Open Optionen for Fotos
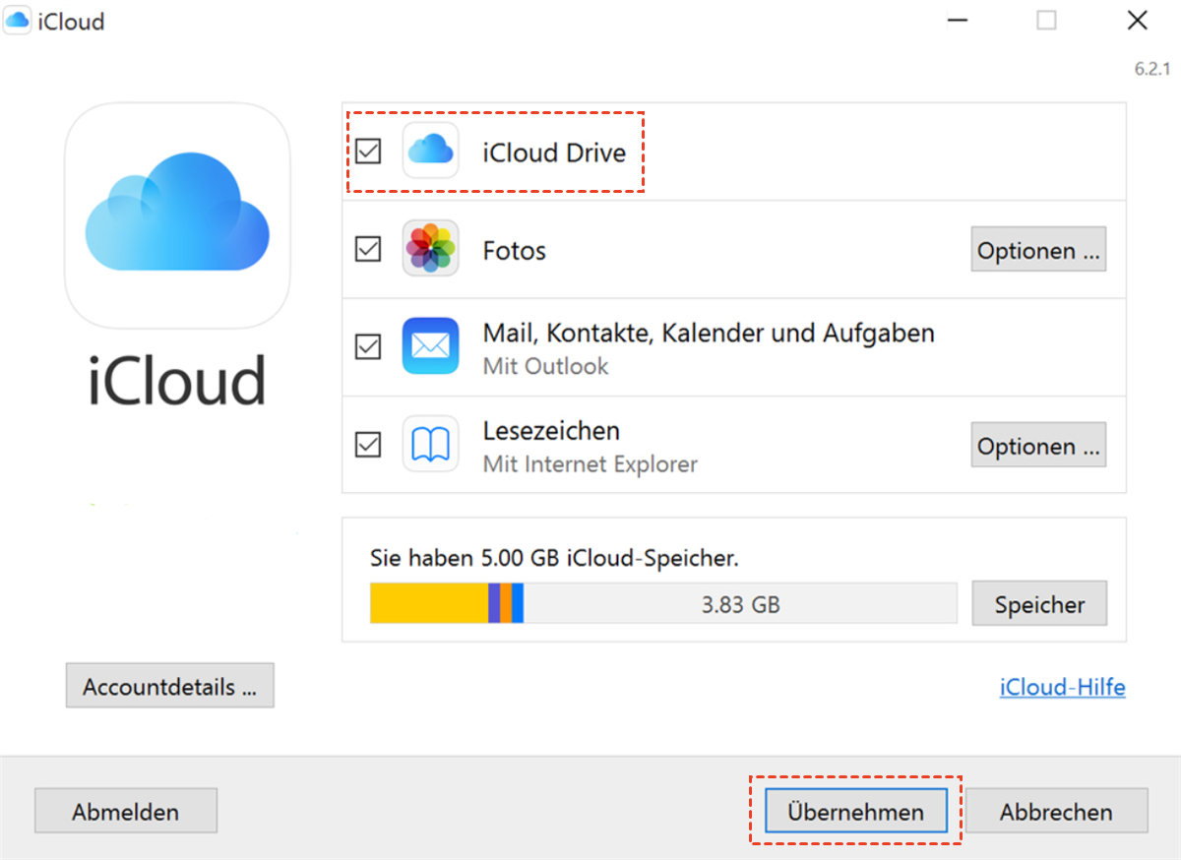This screenshot has width=1181, height=860. pos(1038,250)
